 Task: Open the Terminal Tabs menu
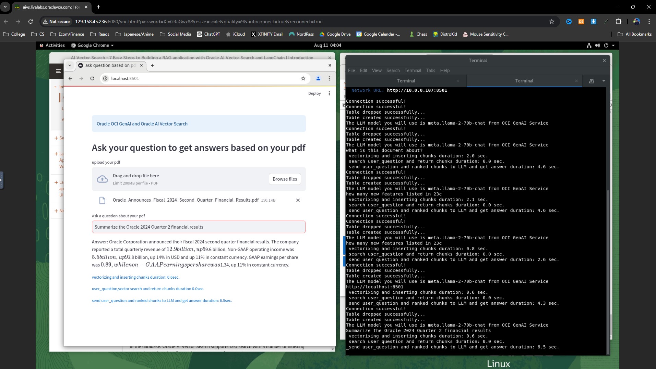click(430, 71)
